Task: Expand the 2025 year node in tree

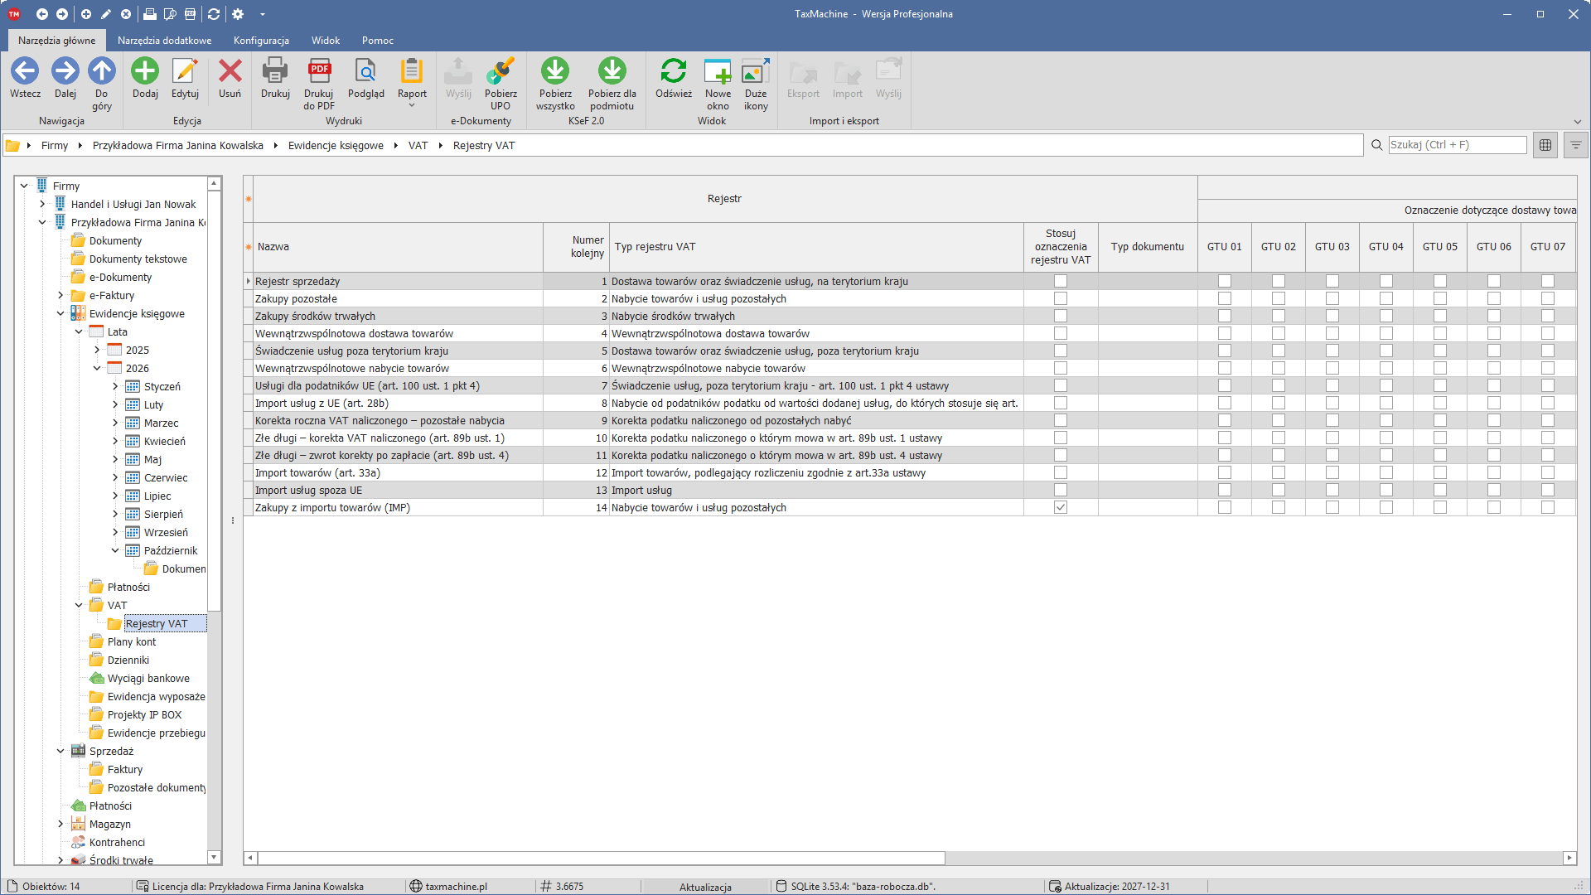Action: click(x=97, y=351)
